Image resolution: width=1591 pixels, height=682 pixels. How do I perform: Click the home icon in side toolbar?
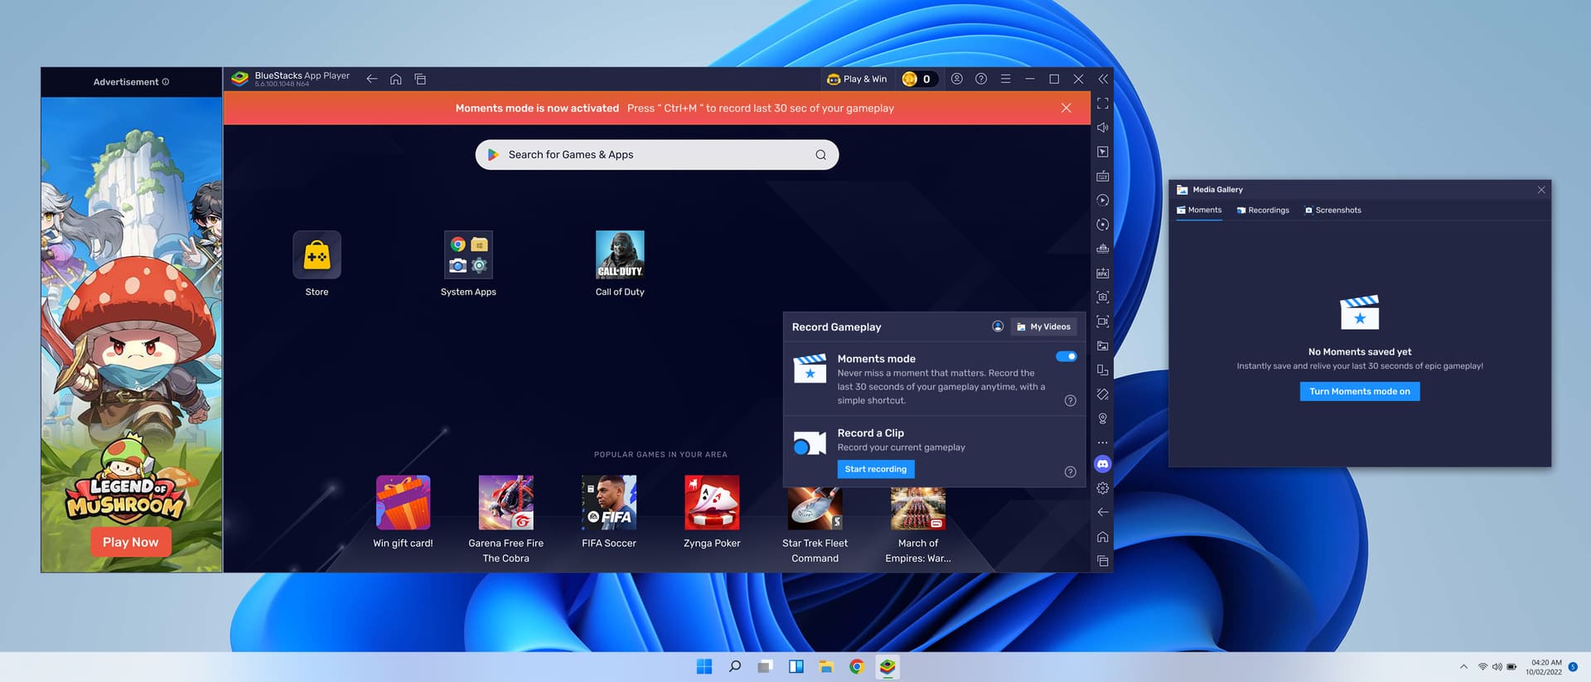(x=1102, y=537)
